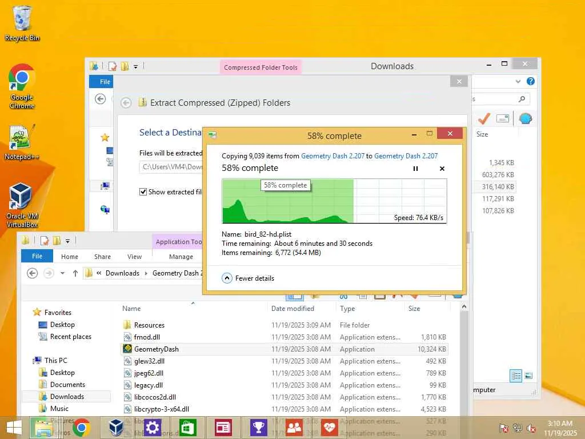Screen dimensions: 585x439
Task: Collapse the copy dialog via Fewer details
Action: (248, 278)
